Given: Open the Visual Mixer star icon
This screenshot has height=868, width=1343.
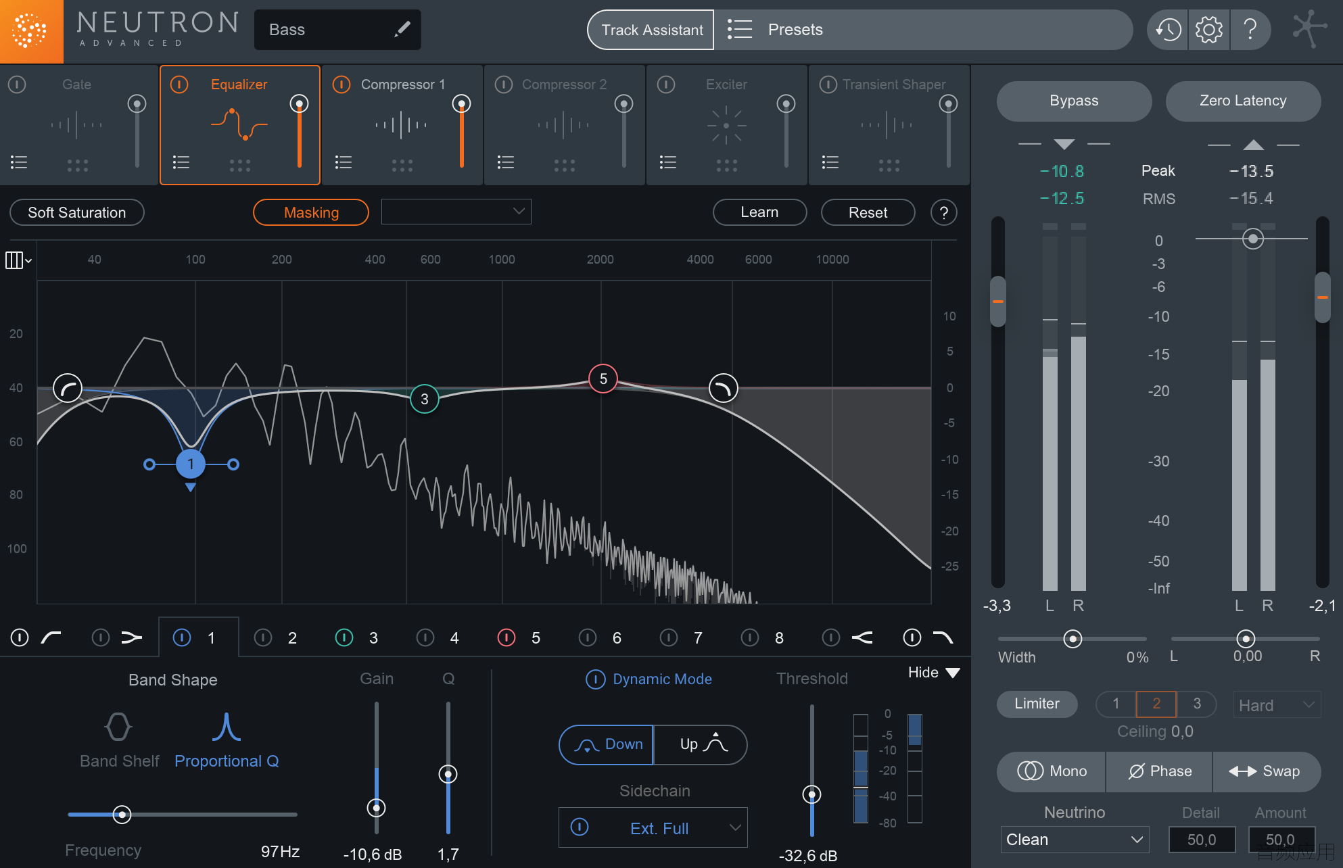Looking at the screenshot, I should tap(1309, 28).
